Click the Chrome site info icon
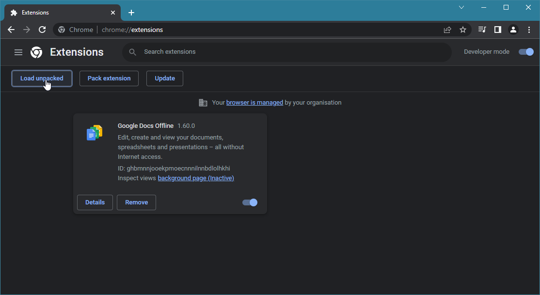The height and width of the screenshot is (295, 540). (61, 30)
